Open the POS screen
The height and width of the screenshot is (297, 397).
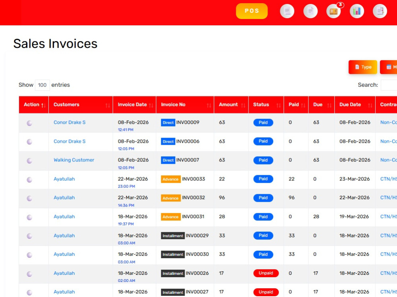click(x=252, y=11)
